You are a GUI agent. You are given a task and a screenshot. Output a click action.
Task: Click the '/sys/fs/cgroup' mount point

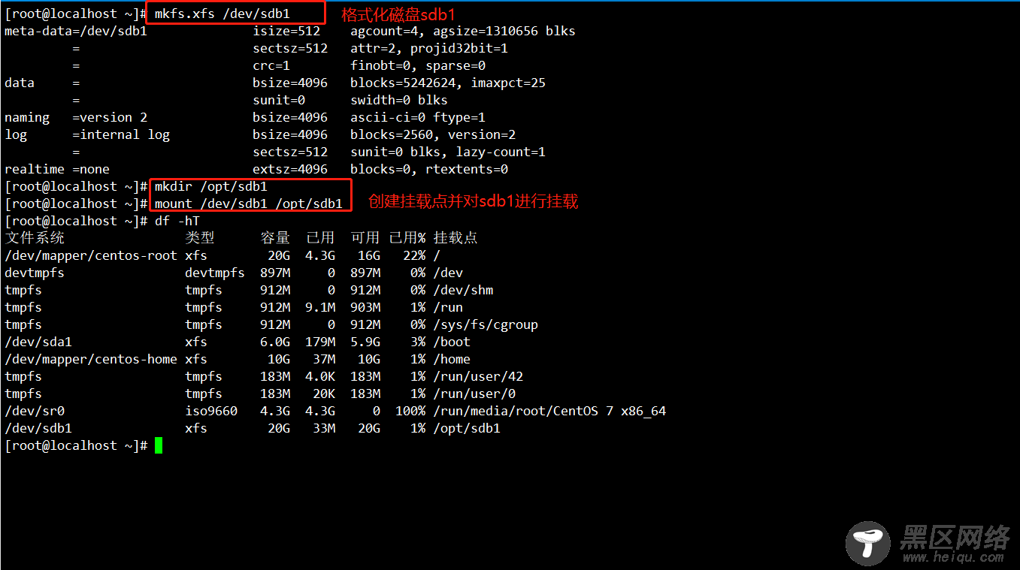pyautogui.click(x=486, y=324)
